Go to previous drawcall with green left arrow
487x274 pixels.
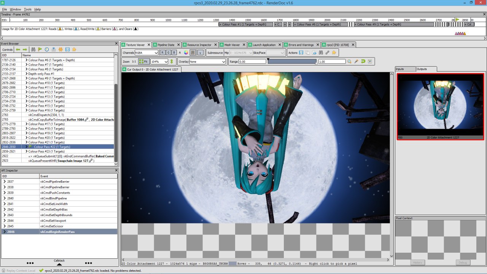pyautogui.click(x=18, y=49)
